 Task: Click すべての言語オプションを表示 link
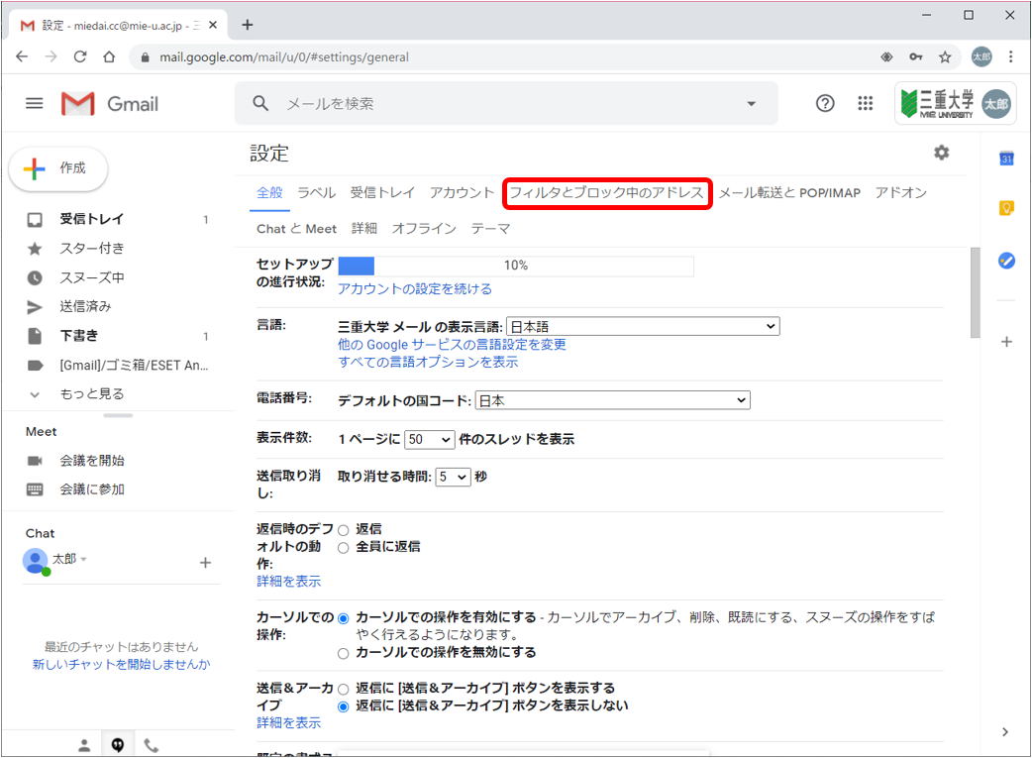pyautogui.click(x=428, y=363)
